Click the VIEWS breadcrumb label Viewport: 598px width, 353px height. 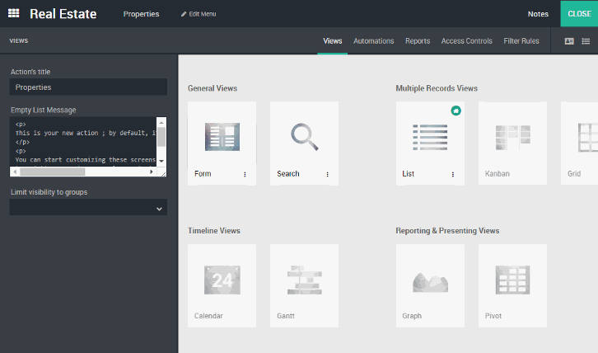(19, 41)
